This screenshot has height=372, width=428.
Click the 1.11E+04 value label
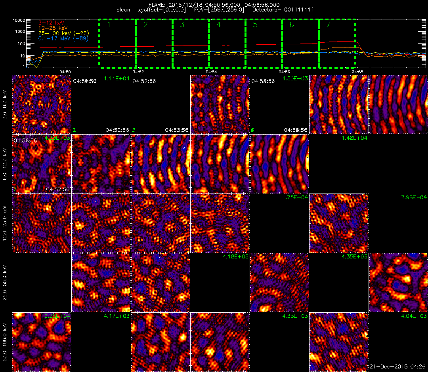pos(117,79)
